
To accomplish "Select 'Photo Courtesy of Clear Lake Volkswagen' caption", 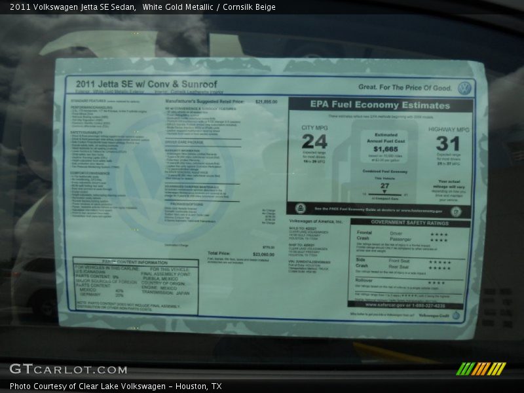I will (88, 386).
